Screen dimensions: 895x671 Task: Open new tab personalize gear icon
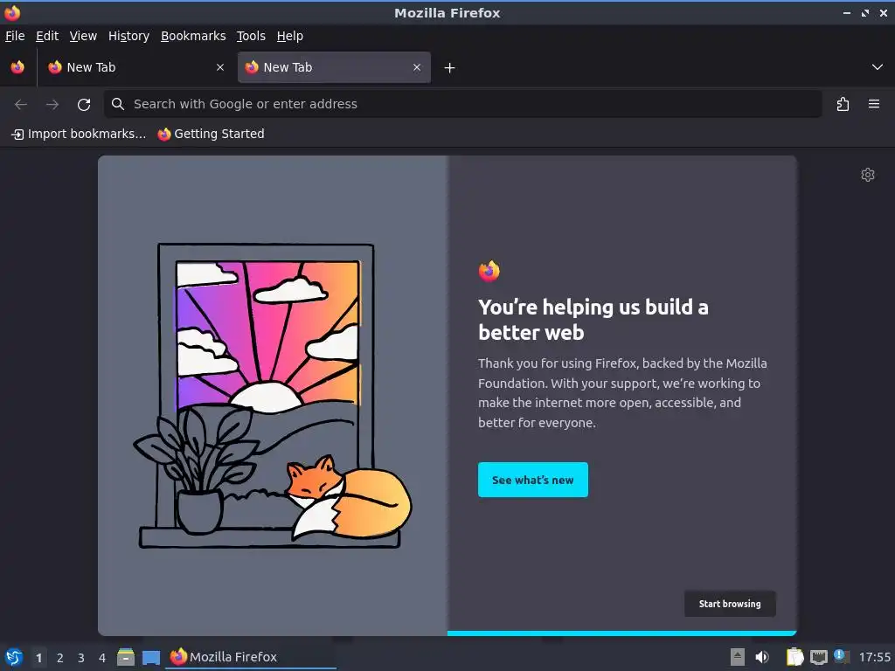(x=868, y=175)
